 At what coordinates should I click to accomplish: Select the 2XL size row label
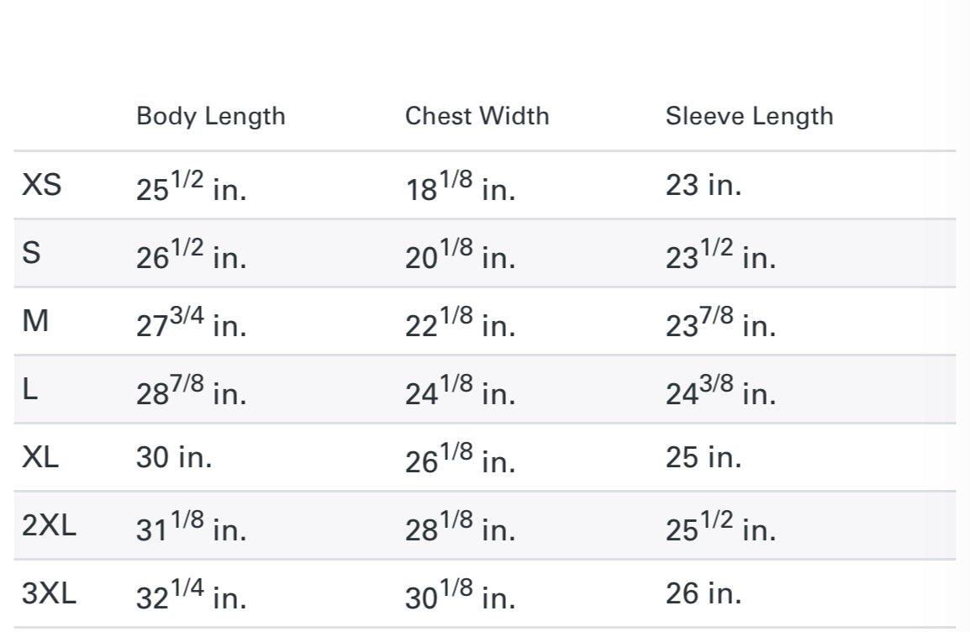49,525
